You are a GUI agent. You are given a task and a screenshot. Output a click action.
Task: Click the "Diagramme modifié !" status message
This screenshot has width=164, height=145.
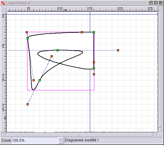(82, 140)
